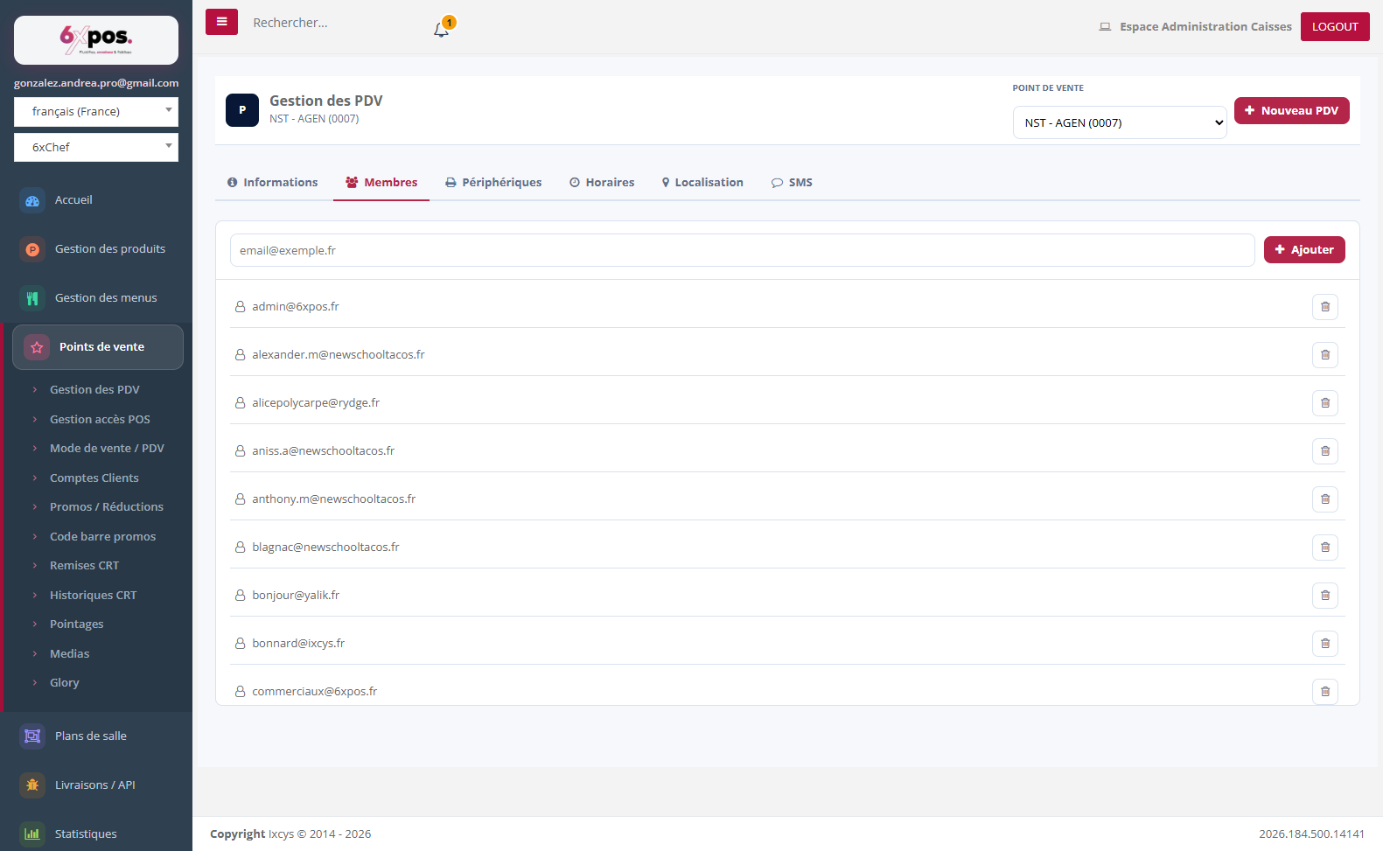Select the bonjour@yalik.fr email text
Viewport: 1383px width, 851px height.
(x=296, y=596)
